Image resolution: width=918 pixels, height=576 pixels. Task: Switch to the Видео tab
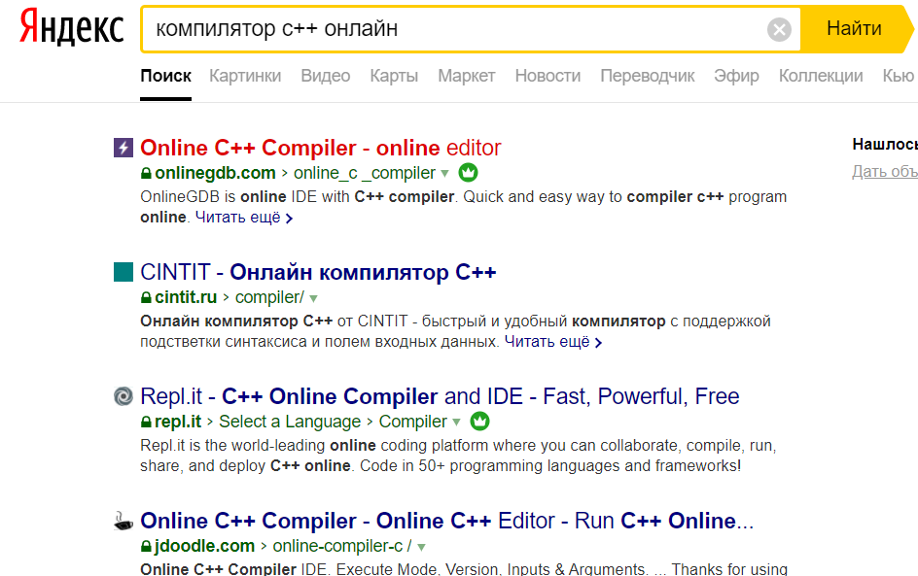[326, 76]
